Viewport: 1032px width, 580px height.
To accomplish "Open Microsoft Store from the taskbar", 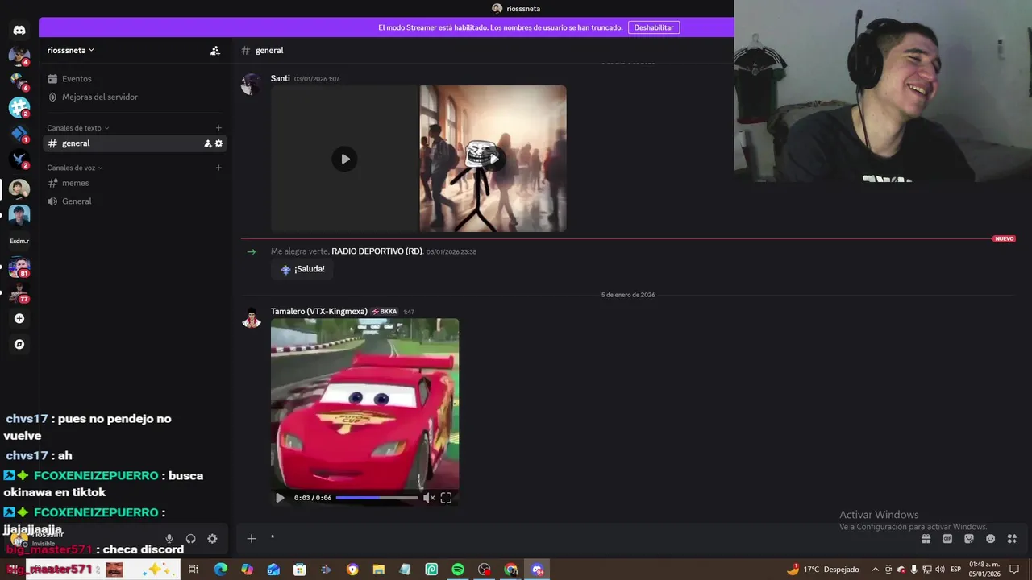I will pos(299,570).
